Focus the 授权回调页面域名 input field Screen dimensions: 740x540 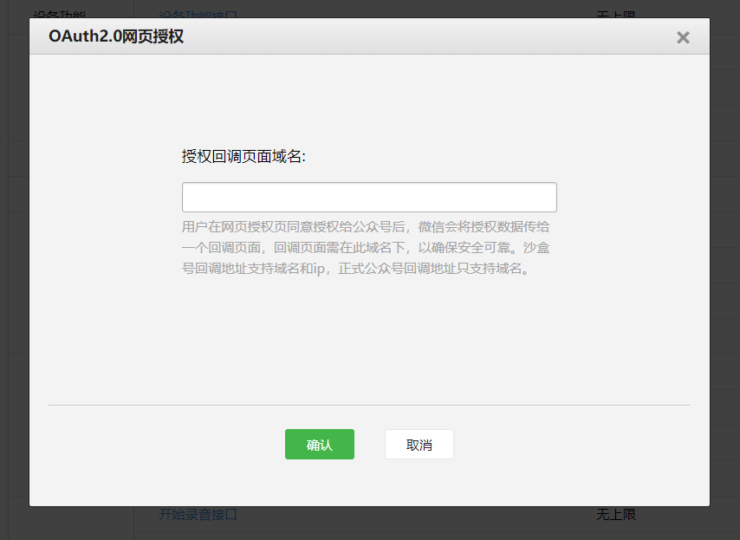click(369, 197)
